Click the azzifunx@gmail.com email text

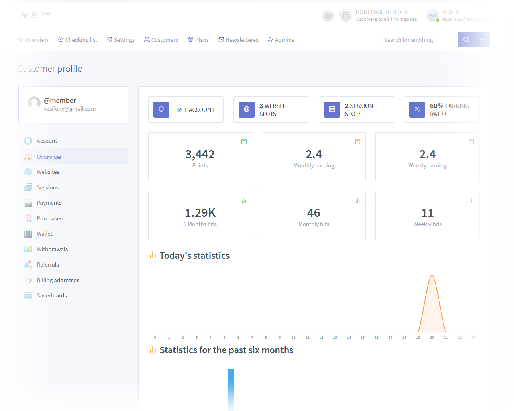coord(69,109)
